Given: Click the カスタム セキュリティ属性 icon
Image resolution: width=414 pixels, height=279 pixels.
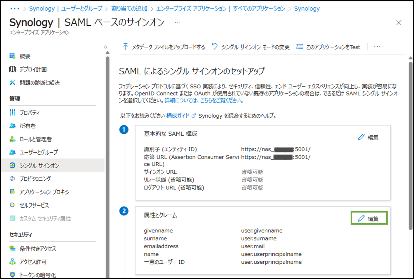Looking at the screenshot, I should [x=12, y=218].
